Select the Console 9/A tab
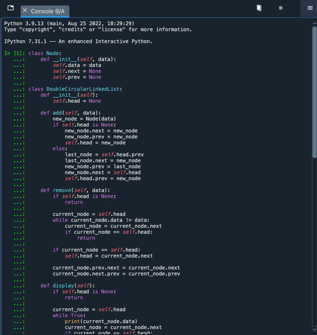Image resolution: width=317 pixels, height=335 pixels. pyautogui.click(x=48, y=11)
